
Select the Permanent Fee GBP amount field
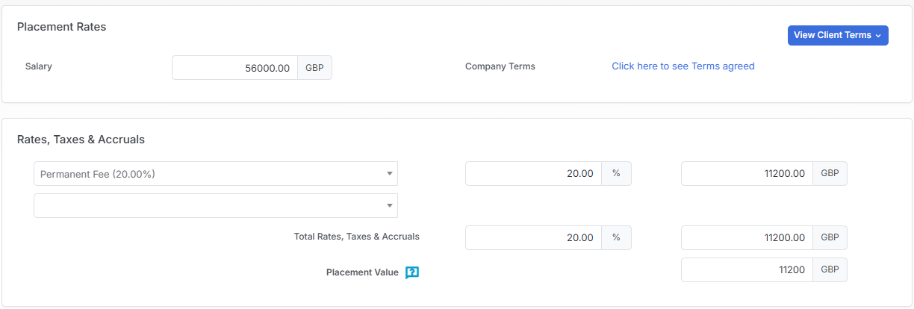point(747,174)
